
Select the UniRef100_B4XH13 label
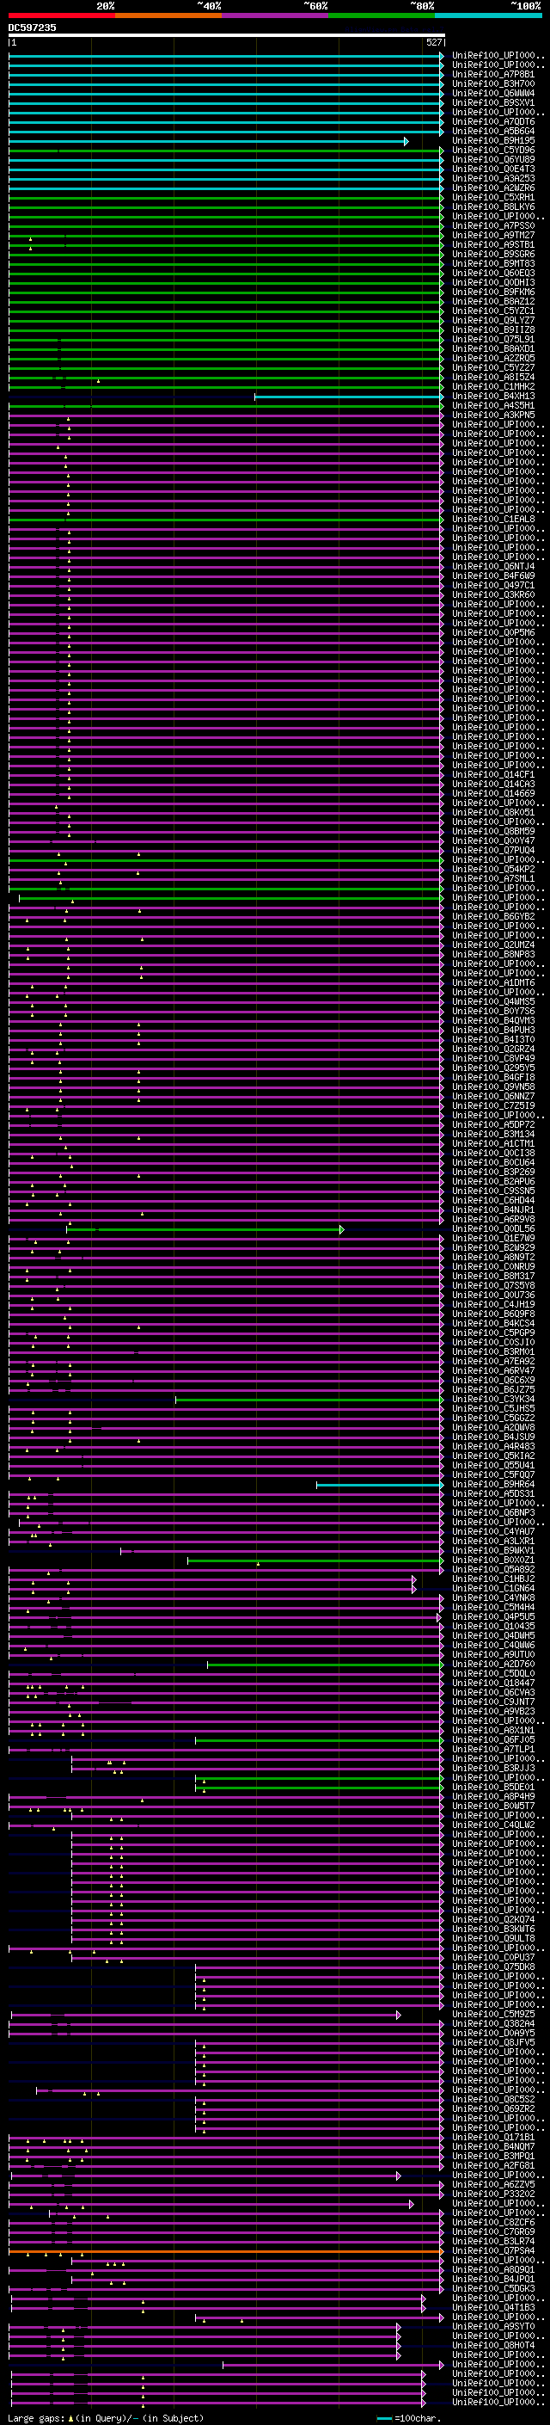pyautogui.click(x=493, y=396)
